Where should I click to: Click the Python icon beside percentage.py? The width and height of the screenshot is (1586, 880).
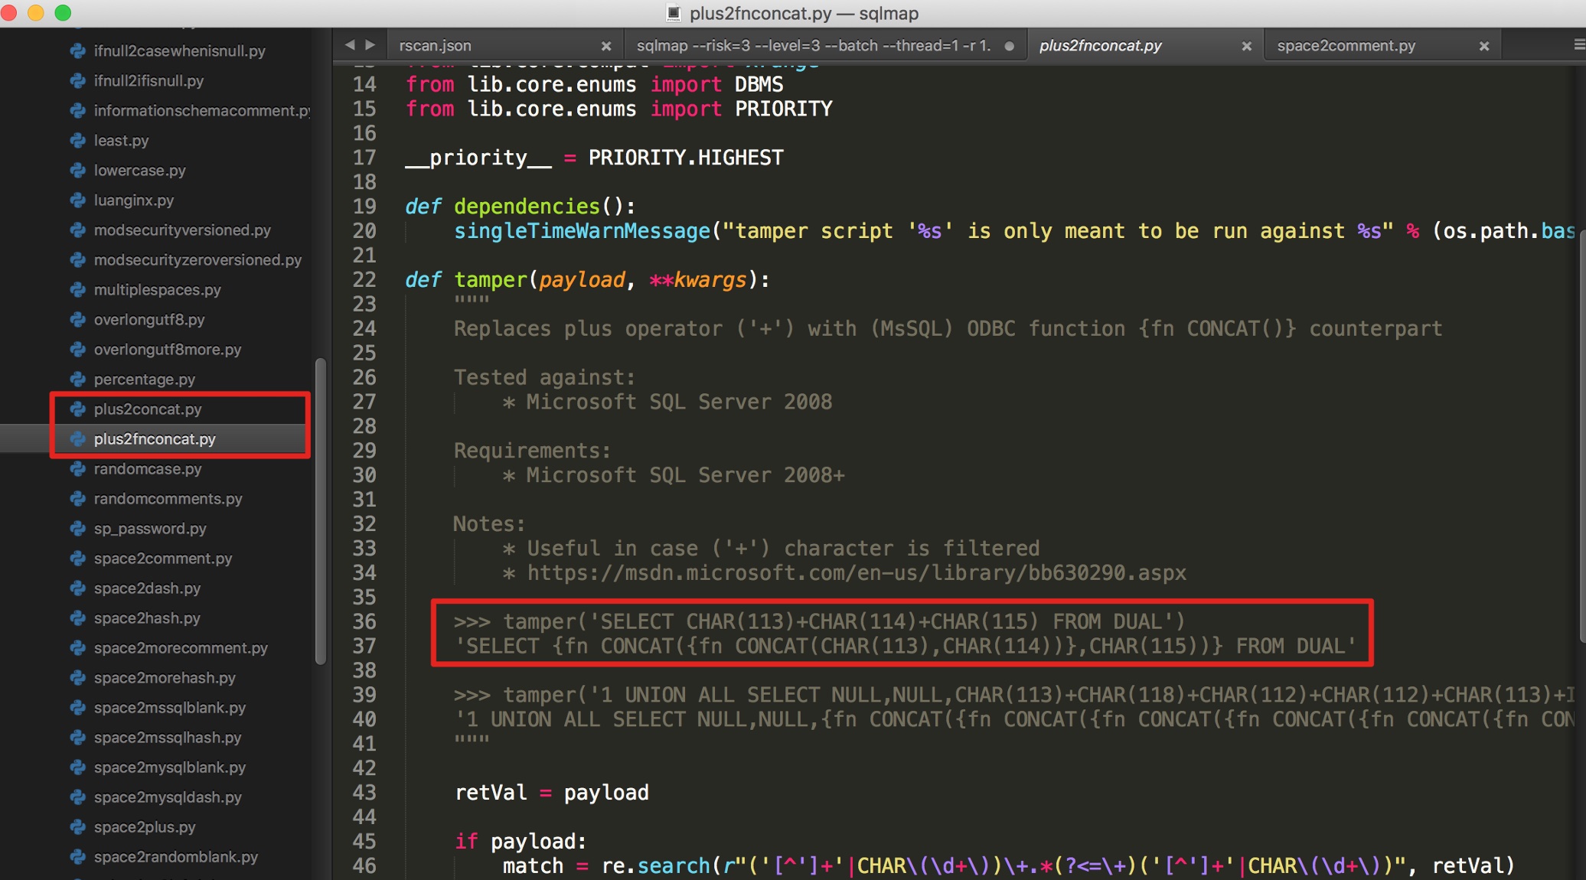click(x=77, y=380)
